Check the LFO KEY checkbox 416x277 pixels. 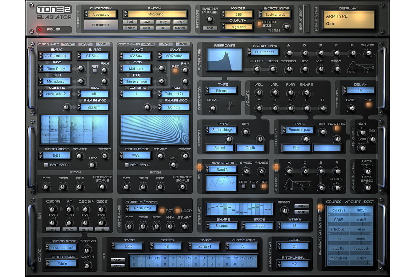(254, 186)
